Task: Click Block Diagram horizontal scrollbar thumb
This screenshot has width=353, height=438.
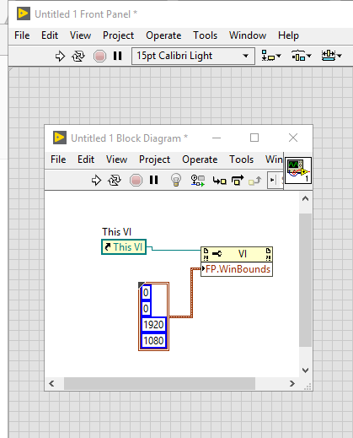Action: click(x=159, y=383)
